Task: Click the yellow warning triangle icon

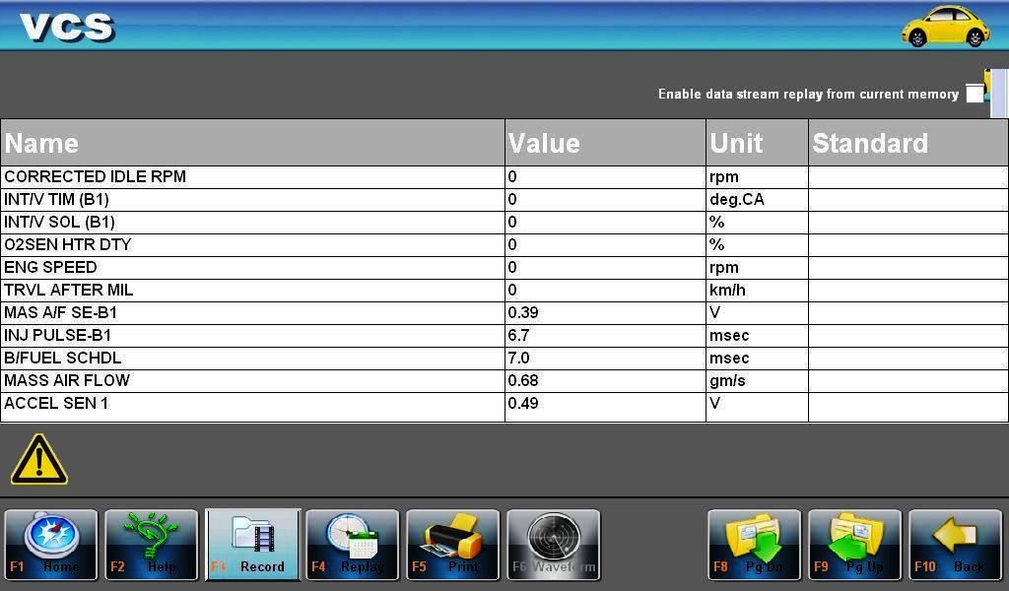Action: pyautogui.click(x=39, y=460)
